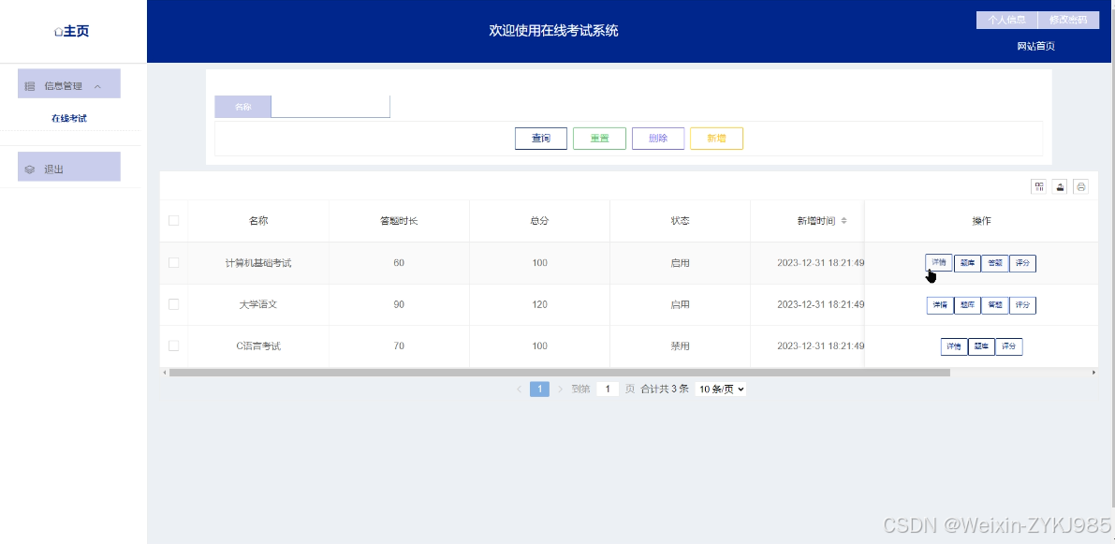Click the 重置 button

(x=599, y=139)
